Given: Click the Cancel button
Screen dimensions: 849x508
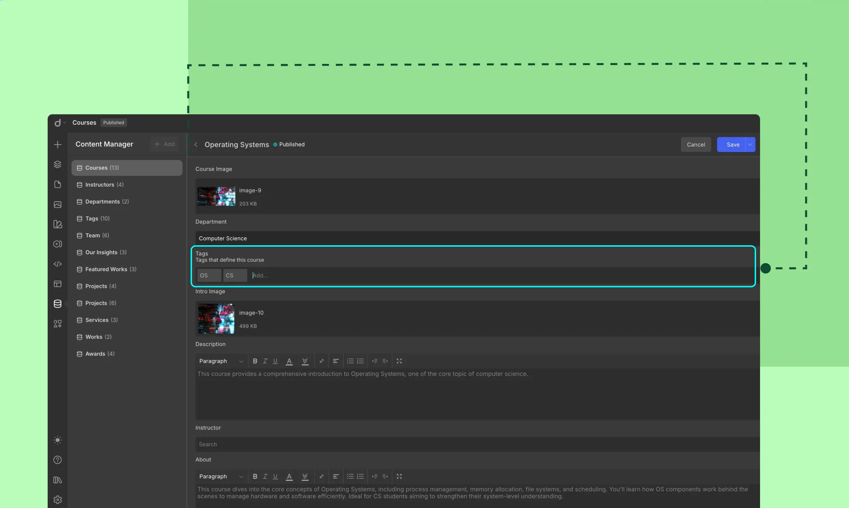Looking at the screenshot, I should tap(696, 144).
